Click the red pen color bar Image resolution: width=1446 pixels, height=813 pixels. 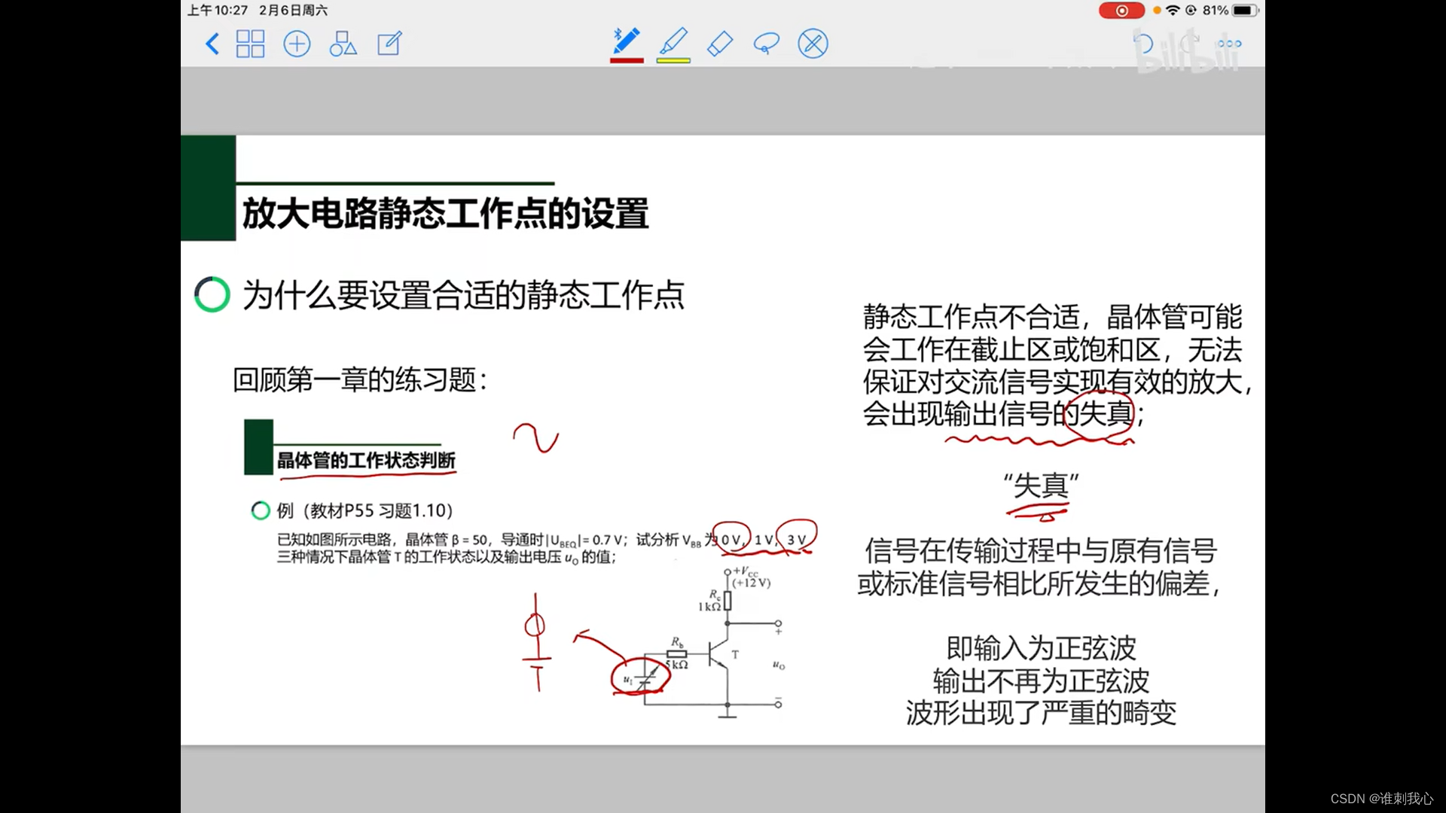point(627,60)
